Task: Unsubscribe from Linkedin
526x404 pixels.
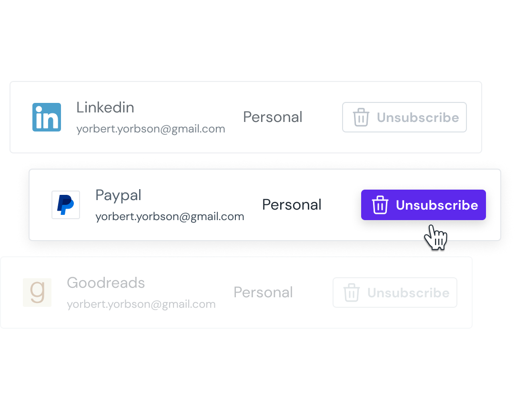Action: [x=404, y=117]
